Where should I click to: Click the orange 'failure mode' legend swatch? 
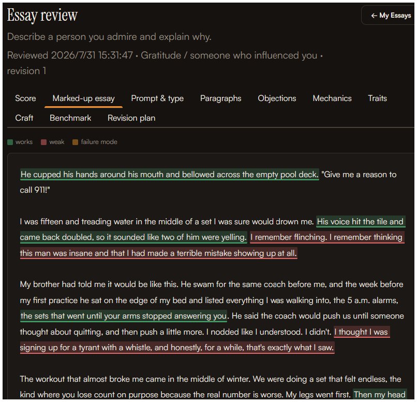coord(75,142)
